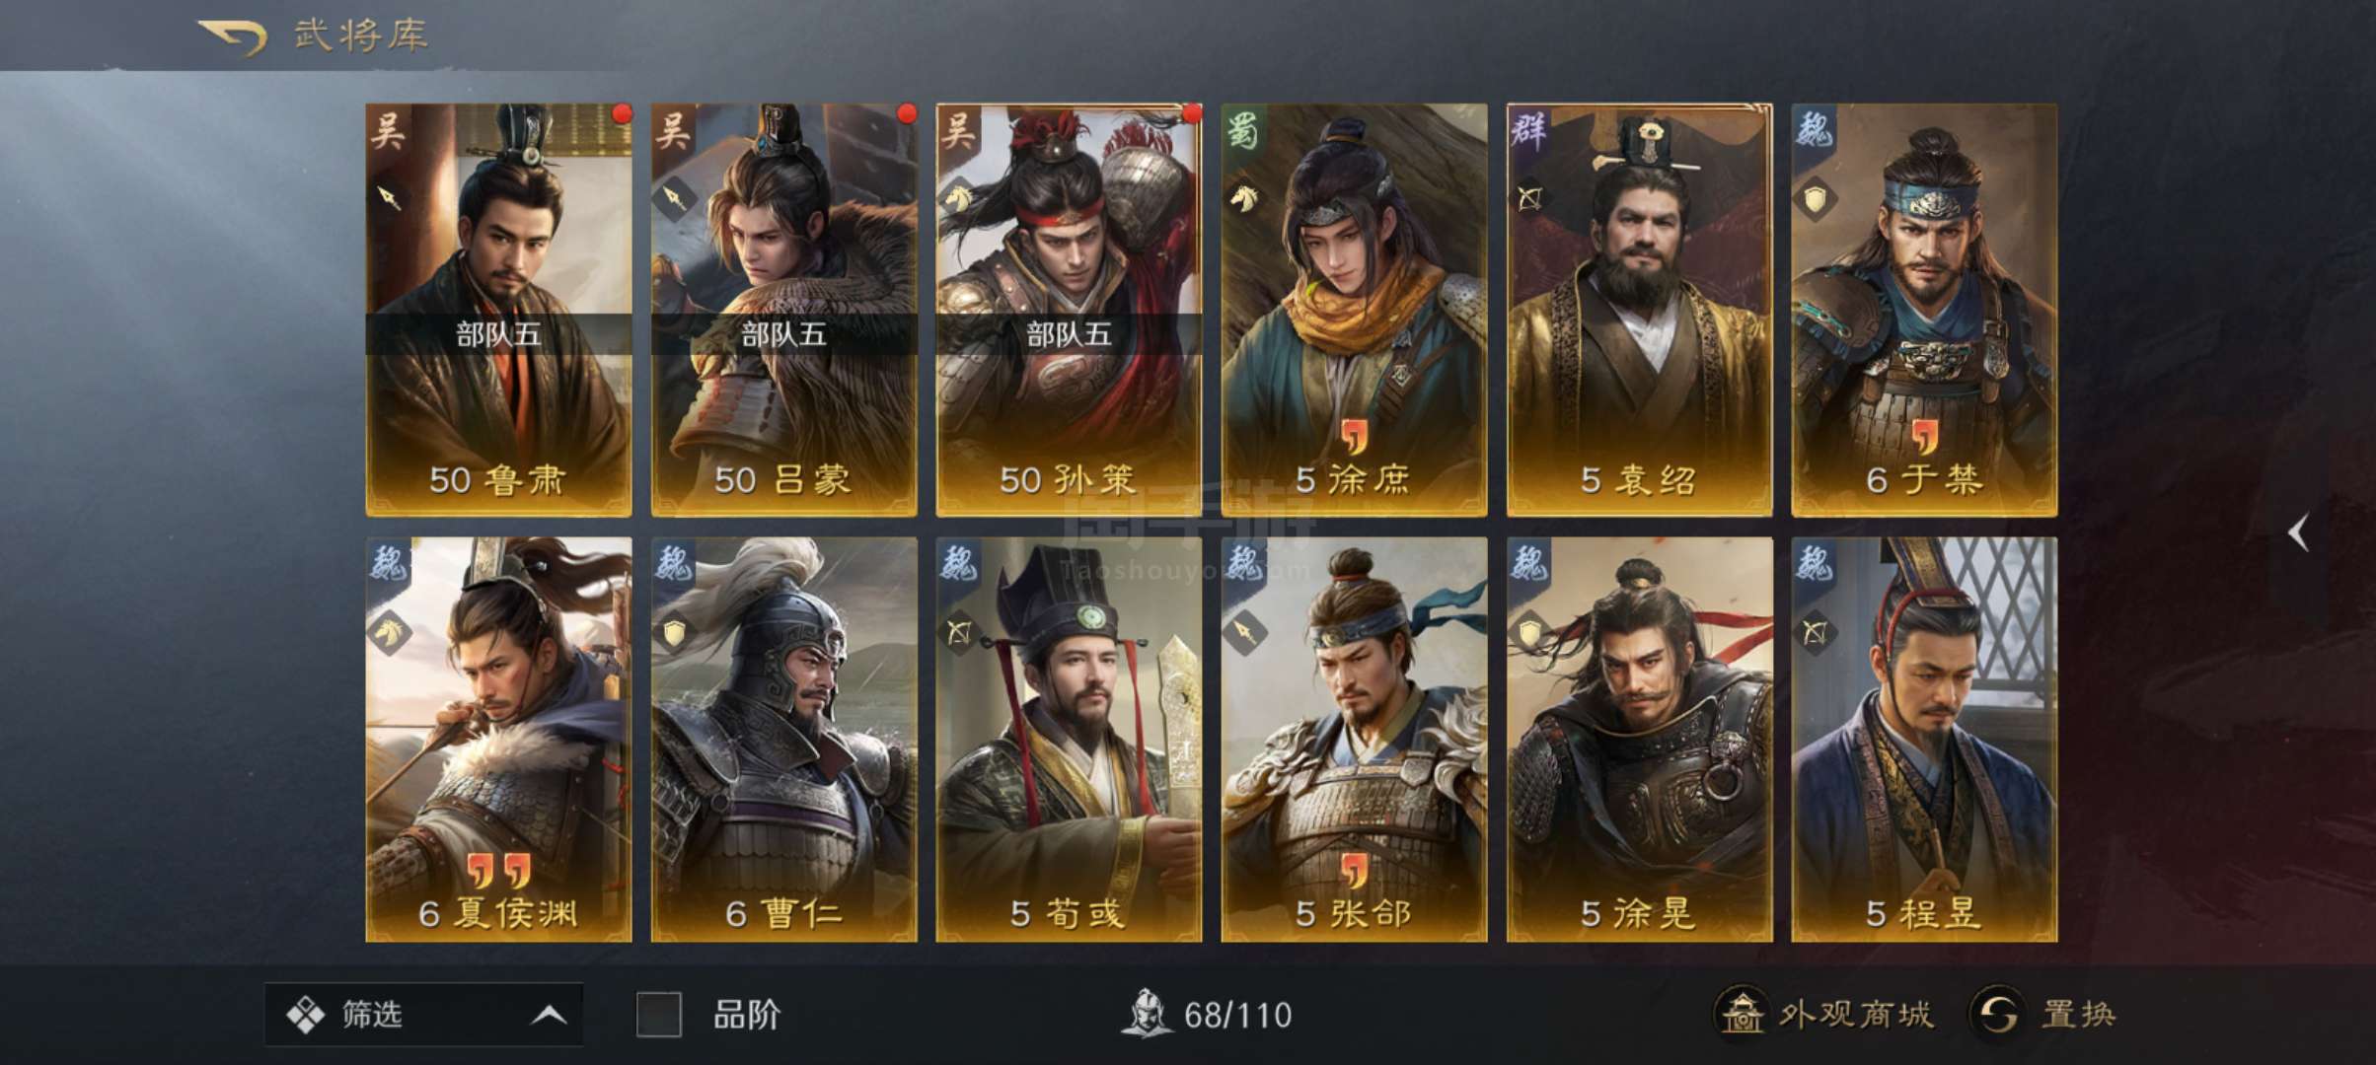Click the golden back arrow icon
2376x1065 pixels.
(233, 37)
